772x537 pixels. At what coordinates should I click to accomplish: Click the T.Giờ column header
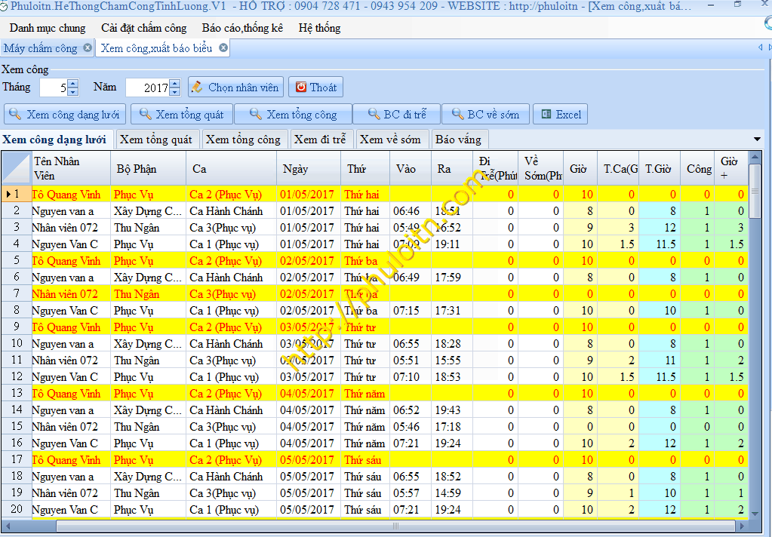[660, 168]
